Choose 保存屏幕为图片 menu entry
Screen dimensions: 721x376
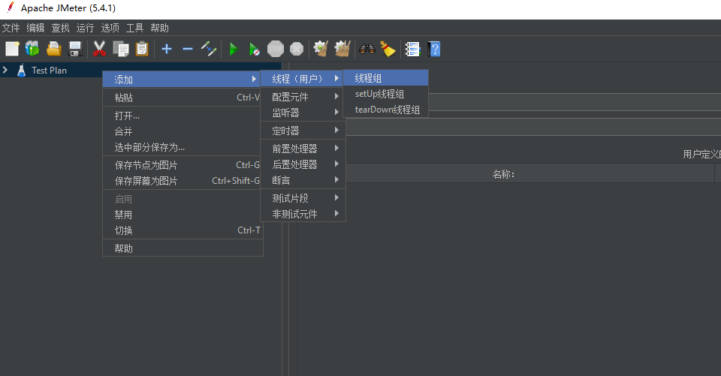pyautogui.click(x=182, y=181)
